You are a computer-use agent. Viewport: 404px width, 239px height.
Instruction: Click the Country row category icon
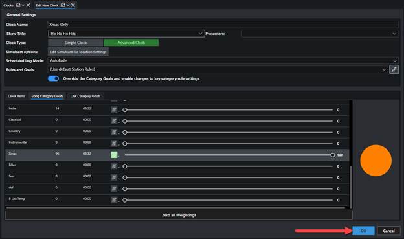[x=114, y=132]
